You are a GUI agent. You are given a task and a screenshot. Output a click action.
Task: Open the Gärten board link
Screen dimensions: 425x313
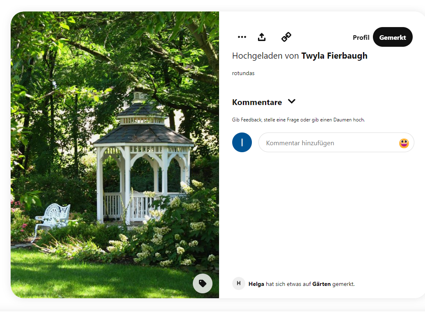point(321,284)
